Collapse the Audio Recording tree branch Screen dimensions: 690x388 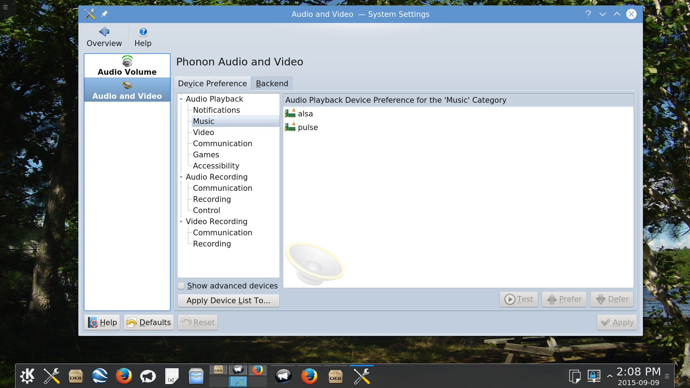[181, 177]
